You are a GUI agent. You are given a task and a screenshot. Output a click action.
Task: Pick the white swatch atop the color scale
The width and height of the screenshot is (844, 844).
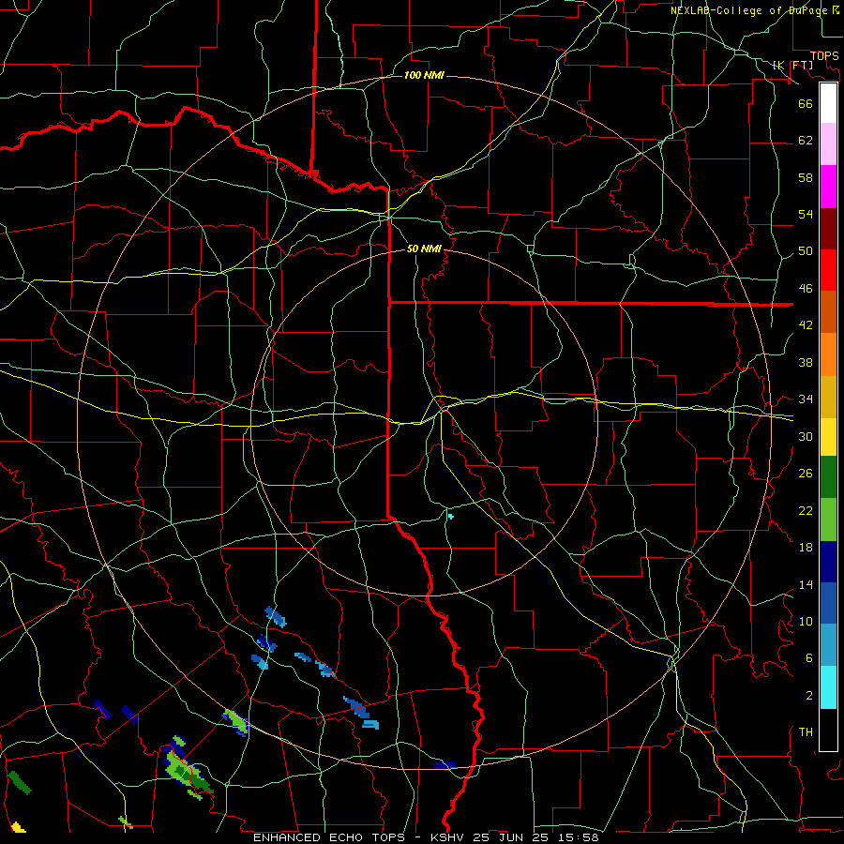[828, 103]
